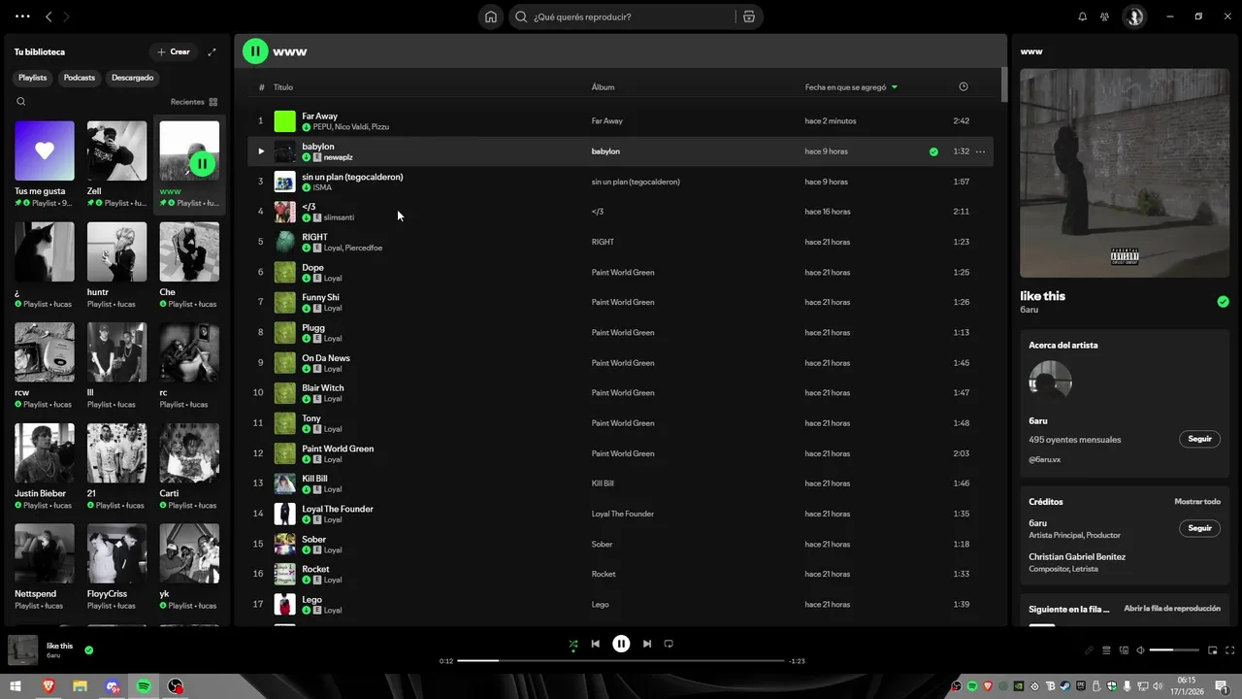Click Abrir la fila de reproducción
Image resolution: width=1242 pixels, height=699 pixels.
click(x=1172, y=609)
